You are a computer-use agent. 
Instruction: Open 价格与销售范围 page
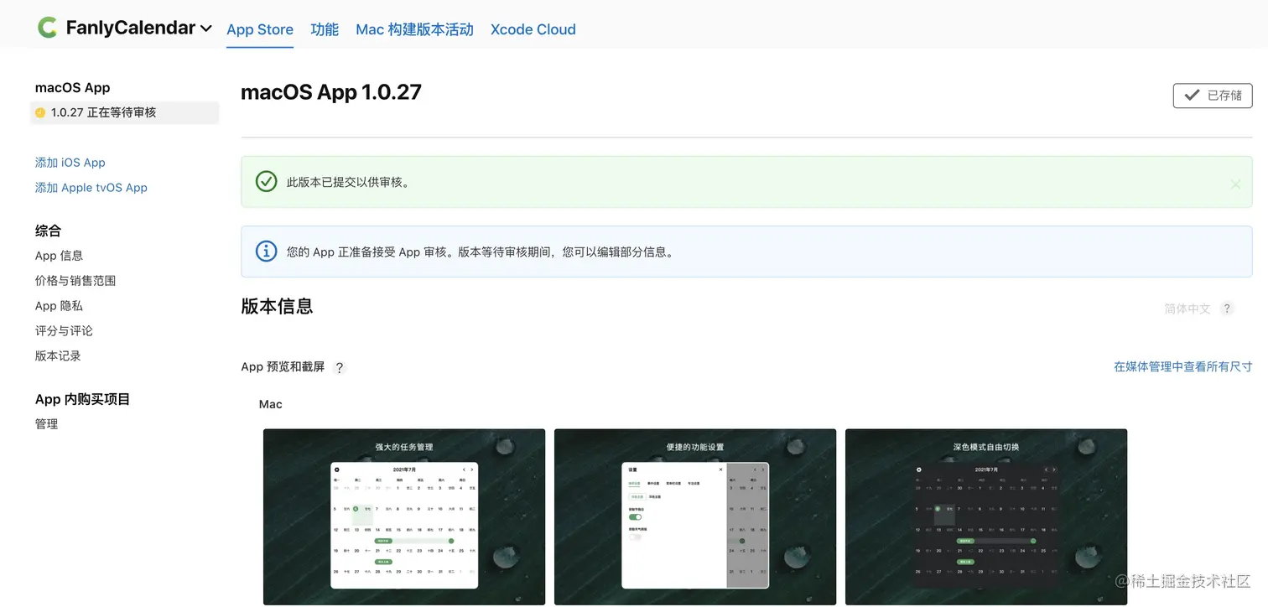[x=75, y=281]
